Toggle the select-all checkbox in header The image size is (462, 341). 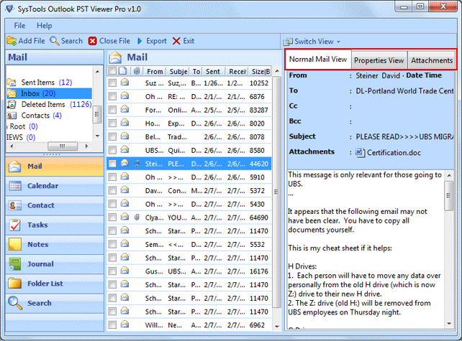[x=112, y=71]
